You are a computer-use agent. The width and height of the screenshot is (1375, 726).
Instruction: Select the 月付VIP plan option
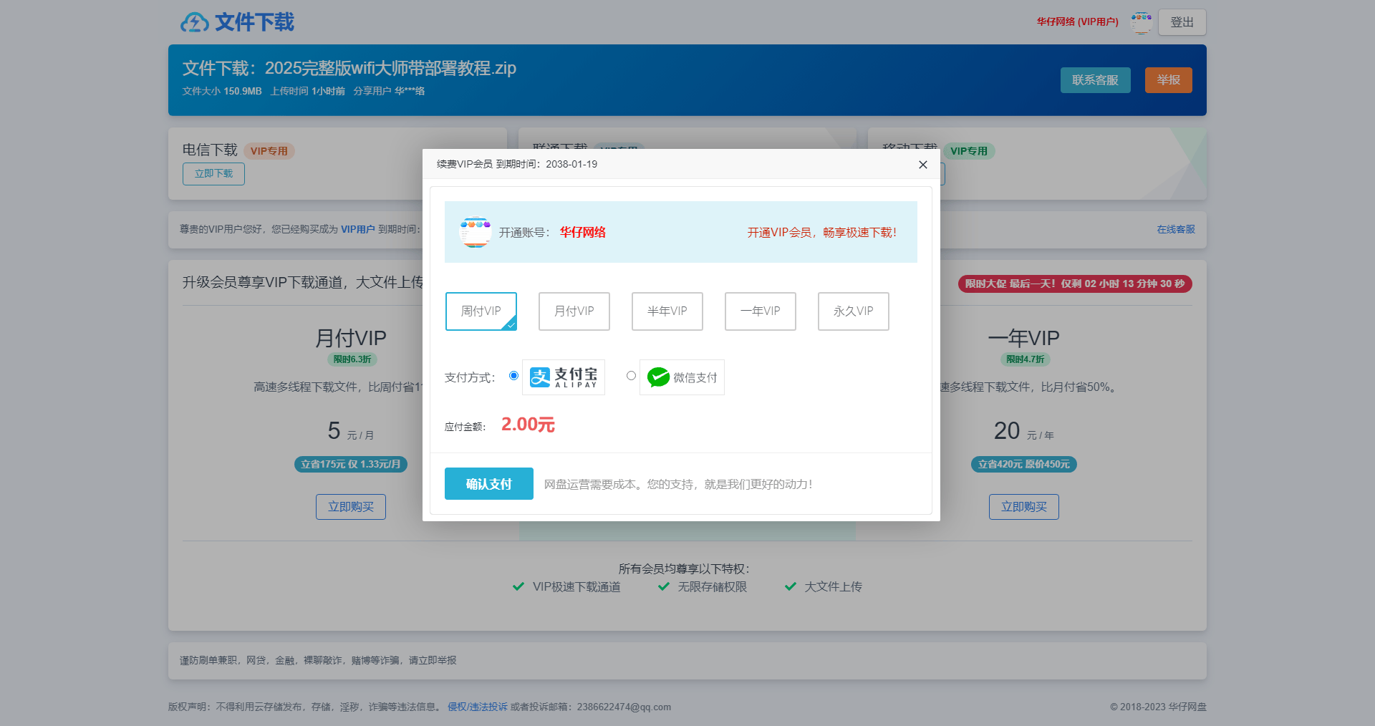tap(574, 311)
